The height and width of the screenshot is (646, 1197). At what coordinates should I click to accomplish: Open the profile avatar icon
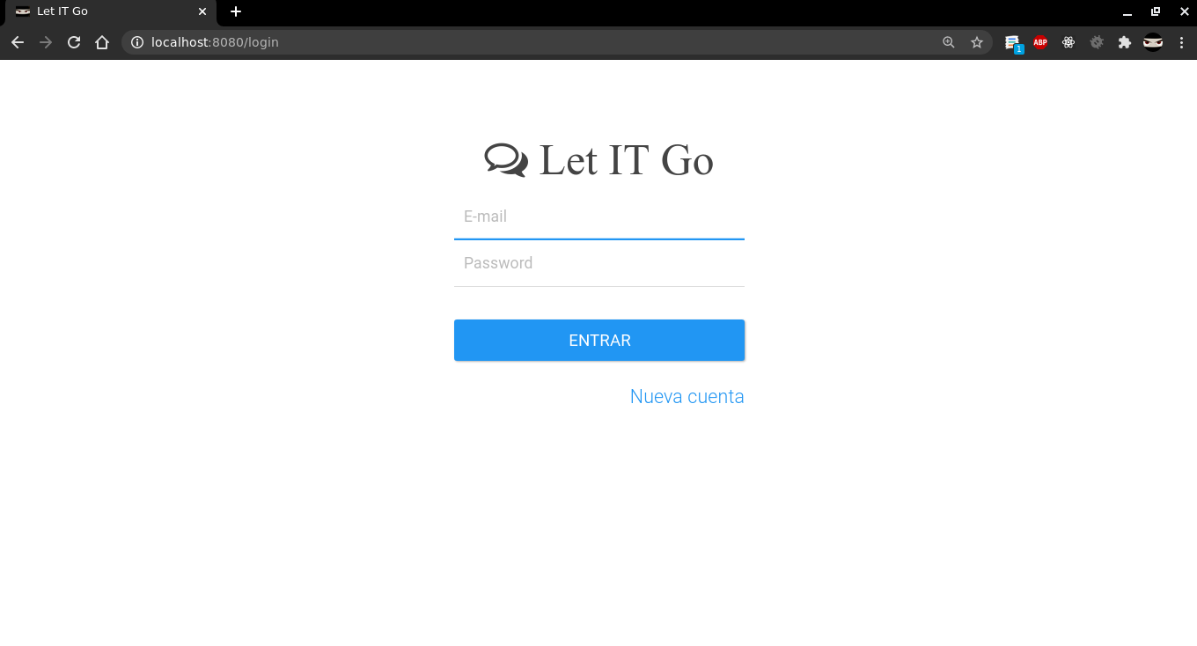pos(1153,42)
